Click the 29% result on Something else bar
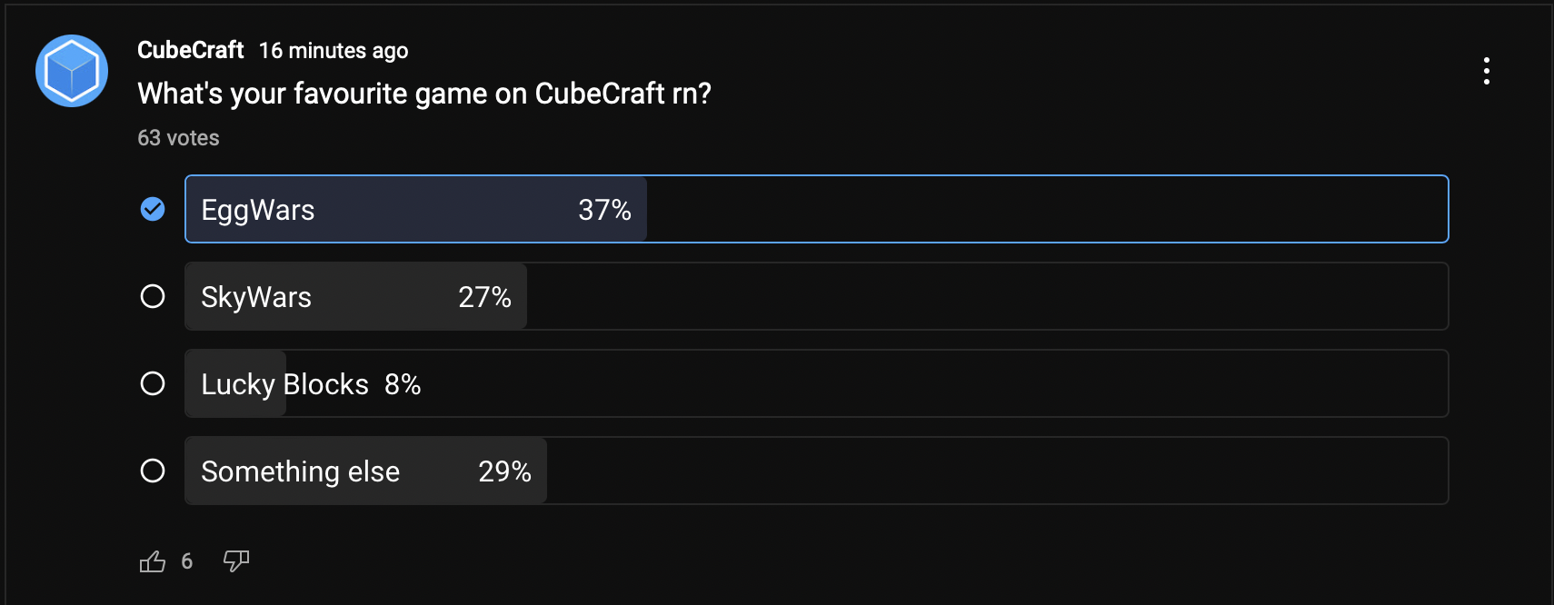 (x=504, y=471)
